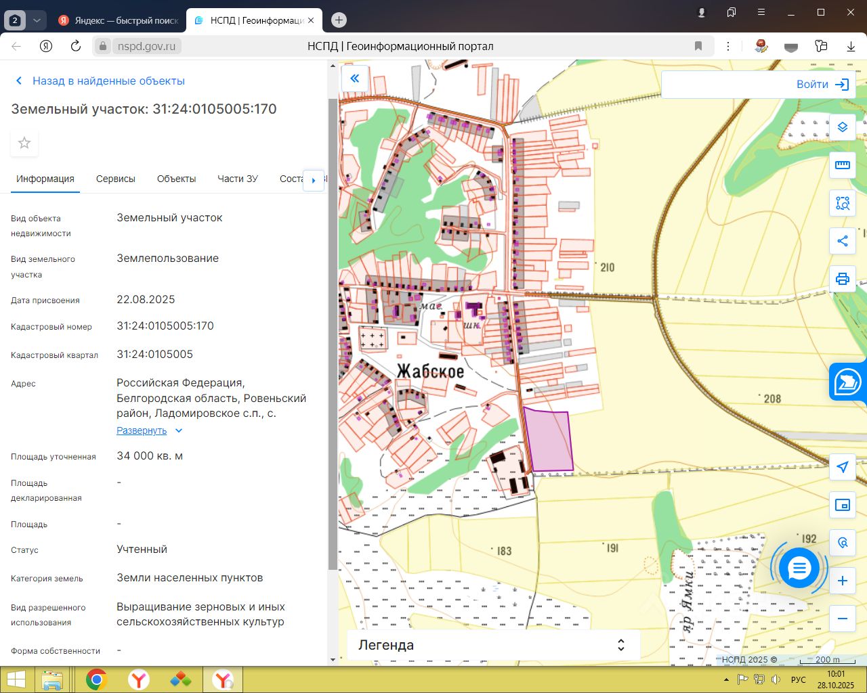Zoom in on the map
This screenshot has width=867, height=693.
point(843,581)
